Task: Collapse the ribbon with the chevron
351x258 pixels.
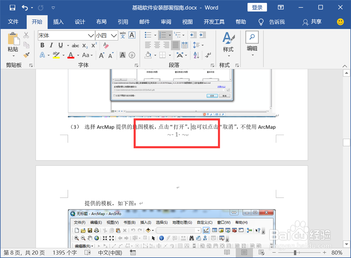Action: (345, 66)
